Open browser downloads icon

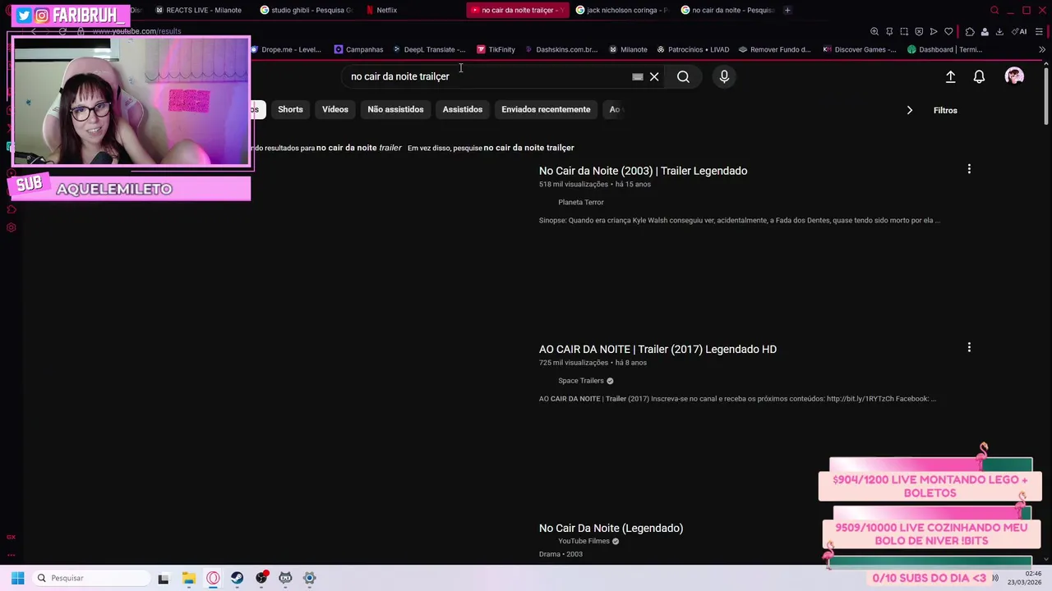[x=999, y=31]
